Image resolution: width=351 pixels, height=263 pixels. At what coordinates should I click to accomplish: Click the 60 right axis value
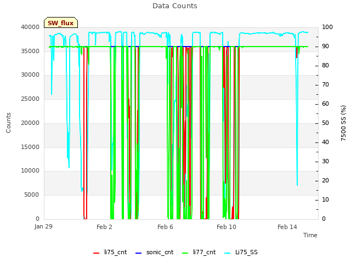point(325,104)
